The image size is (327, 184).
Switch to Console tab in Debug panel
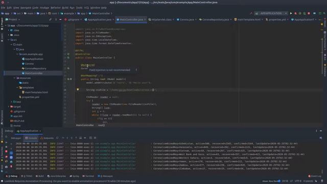pos(31,138)
